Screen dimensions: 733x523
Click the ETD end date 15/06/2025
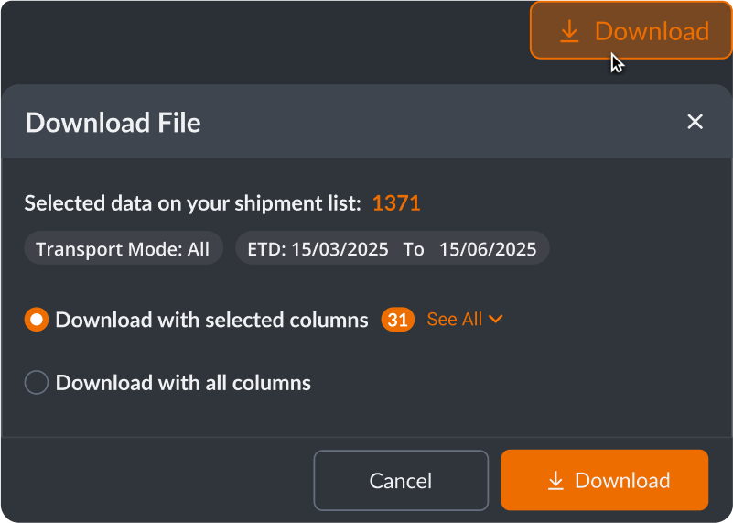[x=488, y=249]
